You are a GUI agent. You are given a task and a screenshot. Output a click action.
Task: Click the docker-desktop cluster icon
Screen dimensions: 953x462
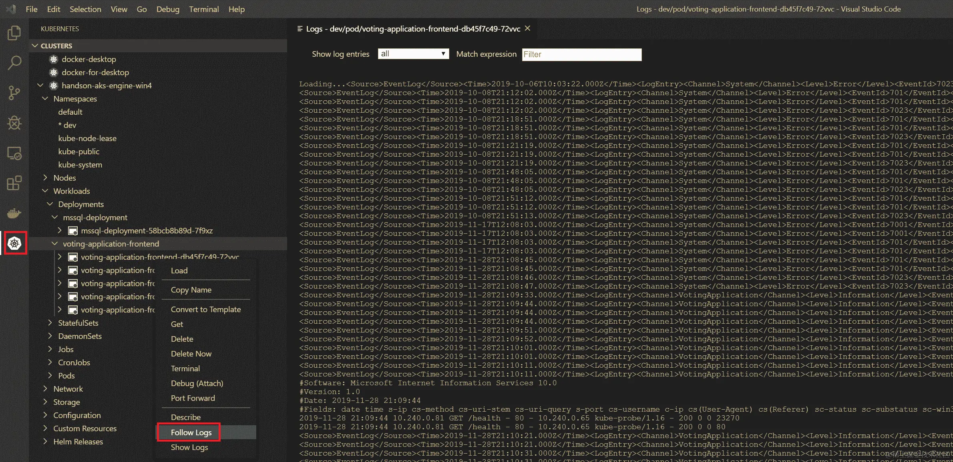(54, 59)
